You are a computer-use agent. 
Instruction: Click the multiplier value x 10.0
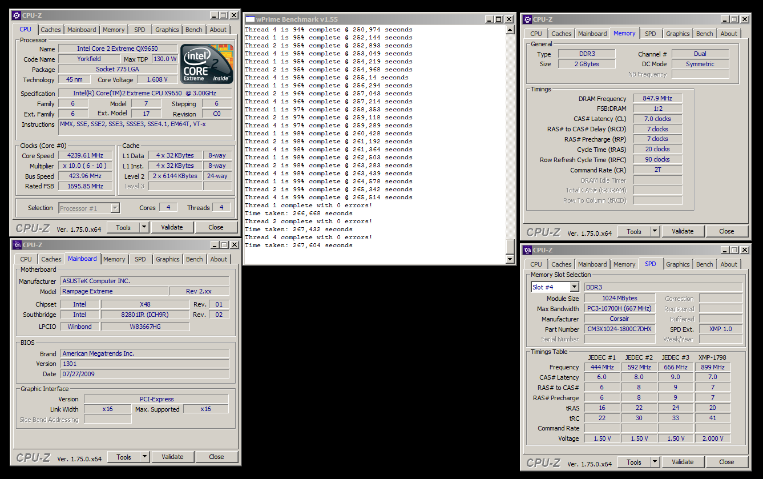point(86,166)
